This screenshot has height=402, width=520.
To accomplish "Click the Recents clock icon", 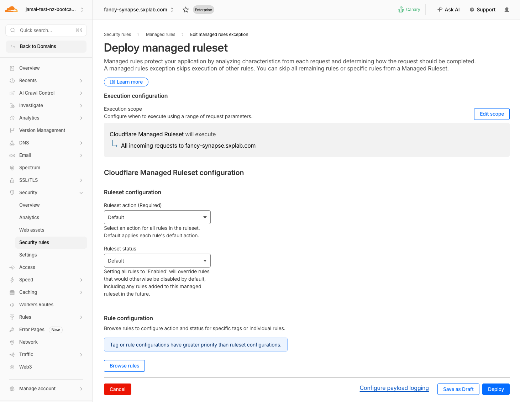I will click(x=12, y=80).
